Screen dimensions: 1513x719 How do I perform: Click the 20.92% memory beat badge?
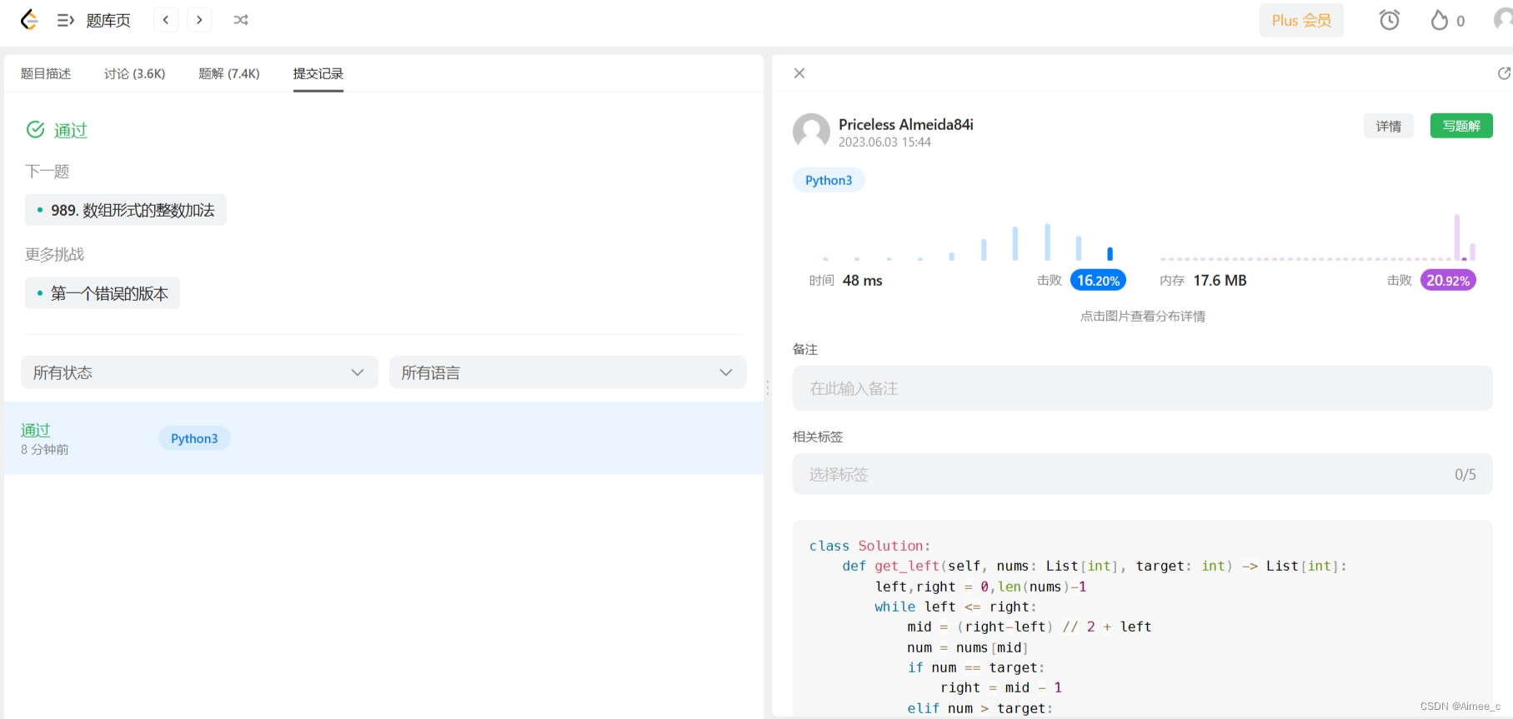click(1448, 281)
